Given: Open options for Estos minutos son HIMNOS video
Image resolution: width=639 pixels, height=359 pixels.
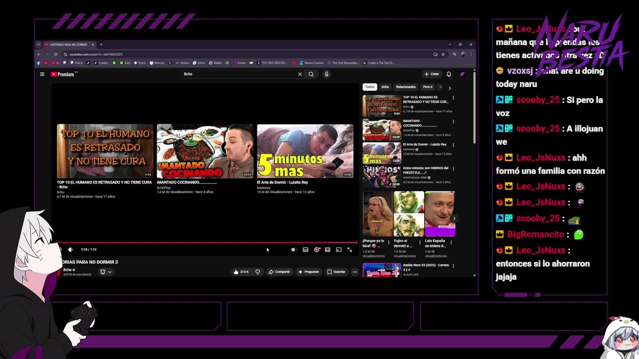Looking at the screenshot, I should click(x=453, y=169).
